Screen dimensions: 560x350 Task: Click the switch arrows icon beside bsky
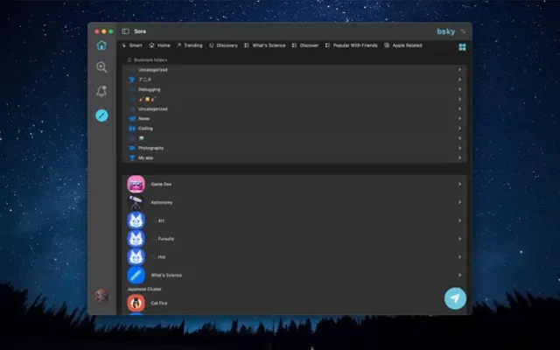[463, 31]
